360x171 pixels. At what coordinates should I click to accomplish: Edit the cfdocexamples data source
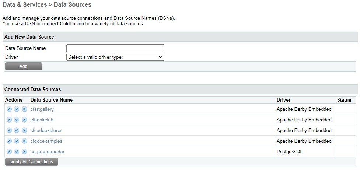pyautogui.click(x=9, y=141)
